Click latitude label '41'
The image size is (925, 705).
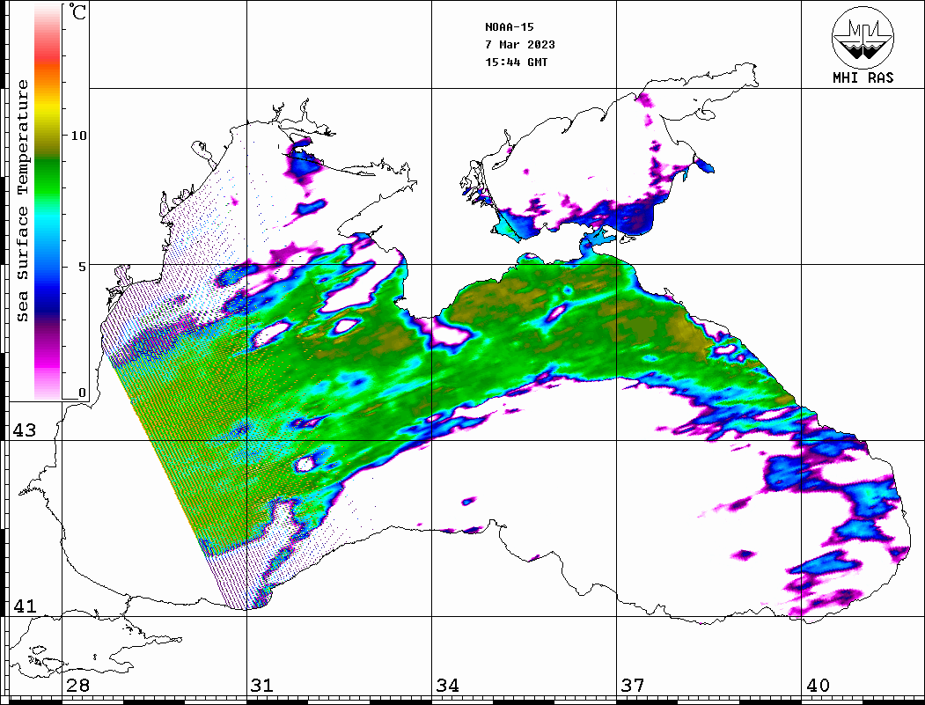(x=24, y=606)
